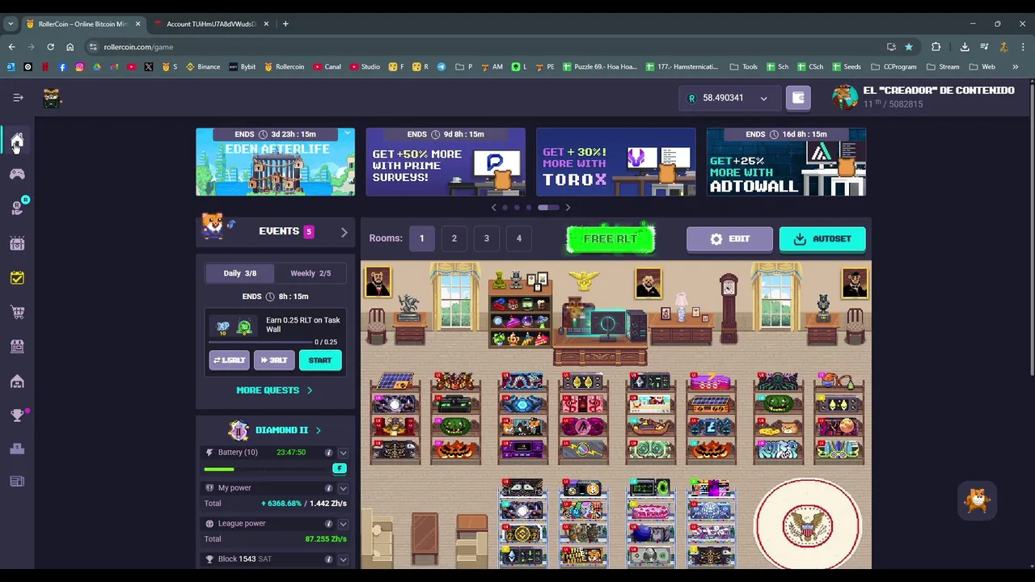Image resolution: width=1035 pixels, height=582 pixels.
Task: Open the AdToWall +25% banner
Action: pyautogui.click(x=786, y=162)
